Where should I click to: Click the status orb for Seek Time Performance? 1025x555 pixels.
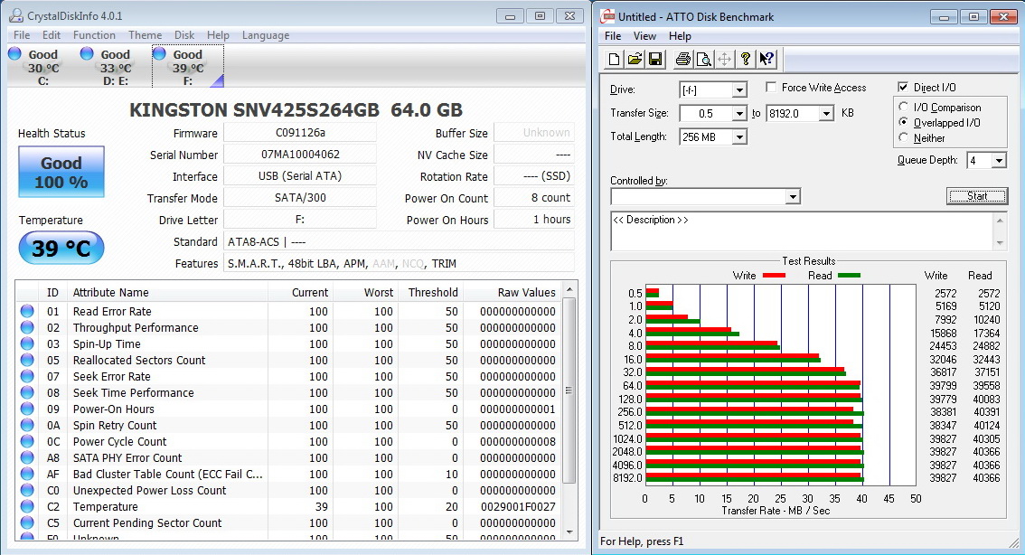pos(27,393)
